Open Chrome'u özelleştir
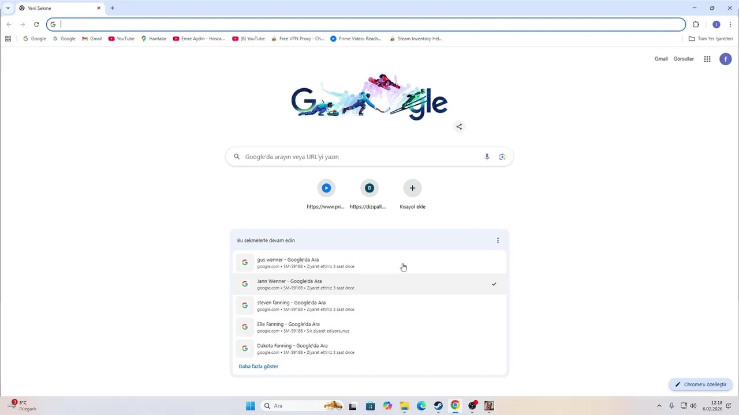This screenshot has height=415, width=739. (700, 384)
